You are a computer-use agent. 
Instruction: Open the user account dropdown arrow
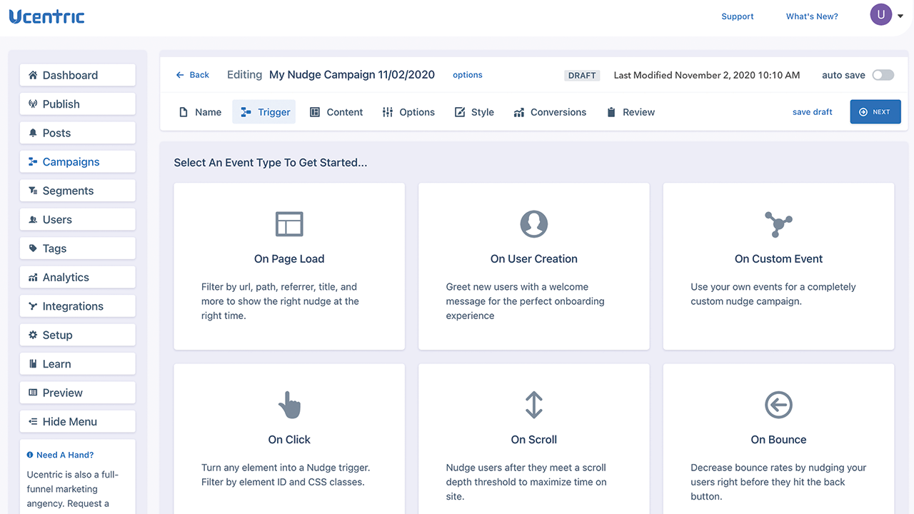coord(900,16)
